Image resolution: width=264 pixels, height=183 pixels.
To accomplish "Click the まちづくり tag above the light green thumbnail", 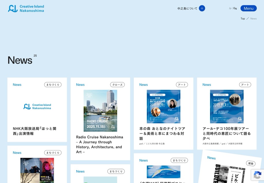I will [116, 171].
